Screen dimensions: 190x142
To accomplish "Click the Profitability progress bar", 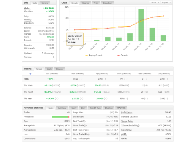I will pyautogui.click(x=60, y=117).
